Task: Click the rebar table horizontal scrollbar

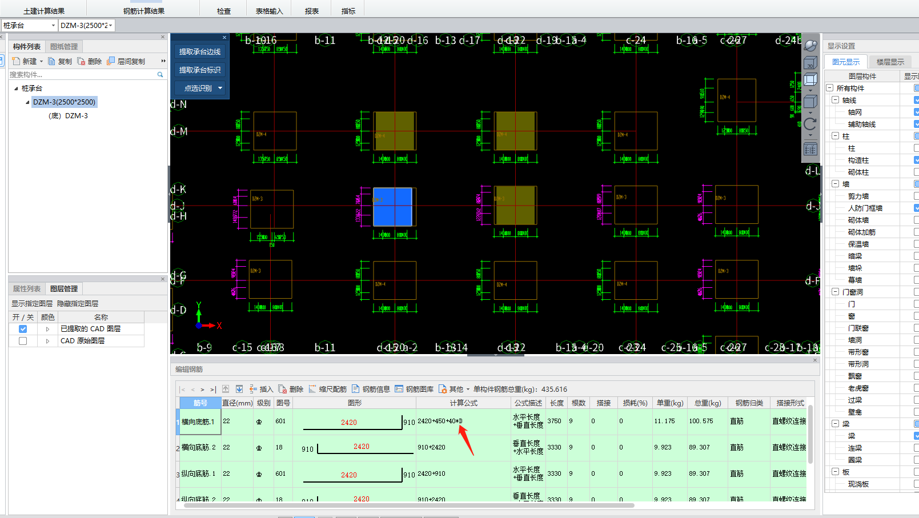Action: pyautogui.click(x=408, y=505)
